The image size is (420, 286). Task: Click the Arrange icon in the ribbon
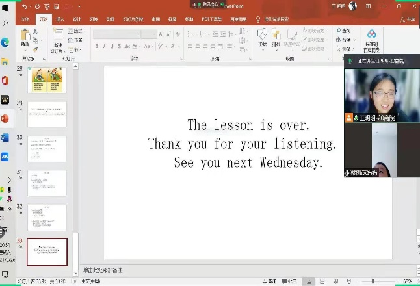click(x=276, y=35)
